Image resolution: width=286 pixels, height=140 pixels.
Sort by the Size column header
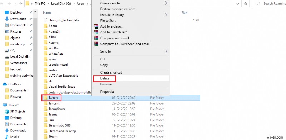click(x=184, y=13)
